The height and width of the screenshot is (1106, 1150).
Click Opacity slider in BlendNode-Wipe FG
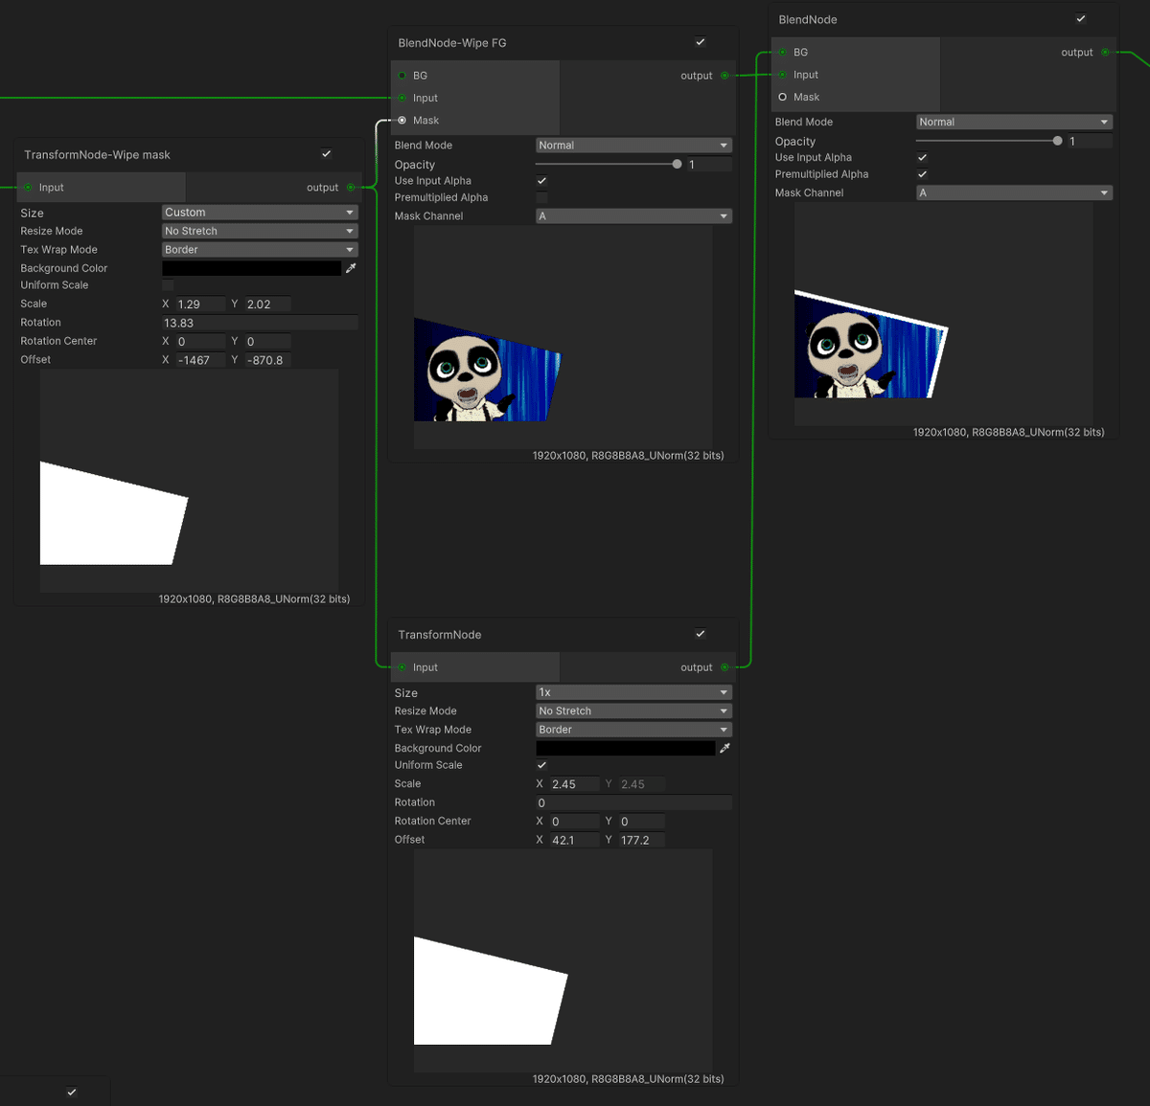608,165
